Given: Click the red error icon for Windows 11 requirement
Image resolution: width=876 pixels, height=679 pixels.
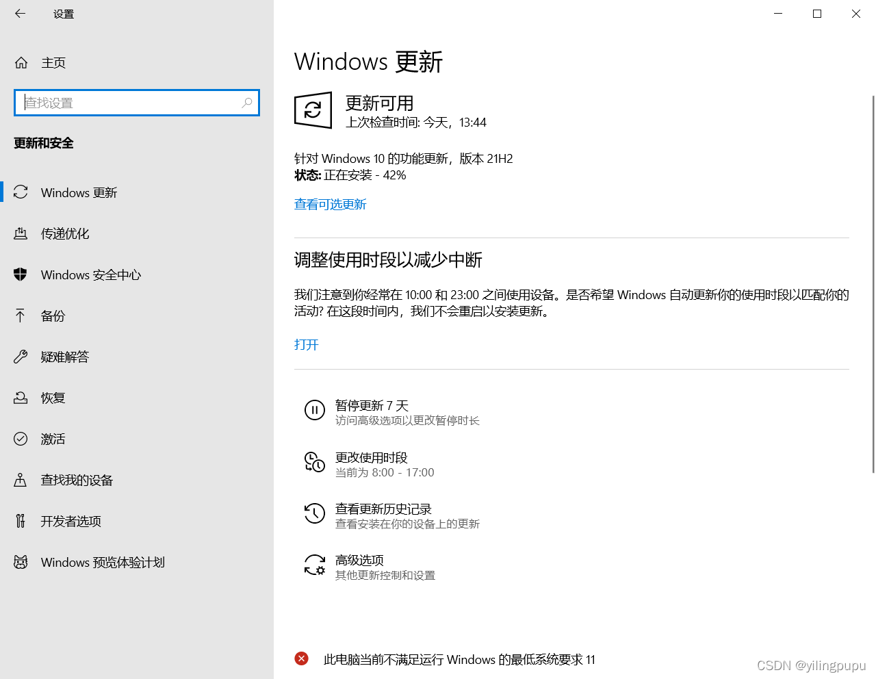Looking at the screenshot, I should pos(301,658).
